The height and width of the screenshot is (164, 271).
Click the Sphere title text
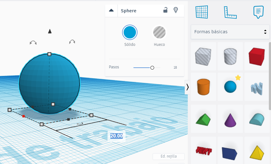tap(129, 11)
